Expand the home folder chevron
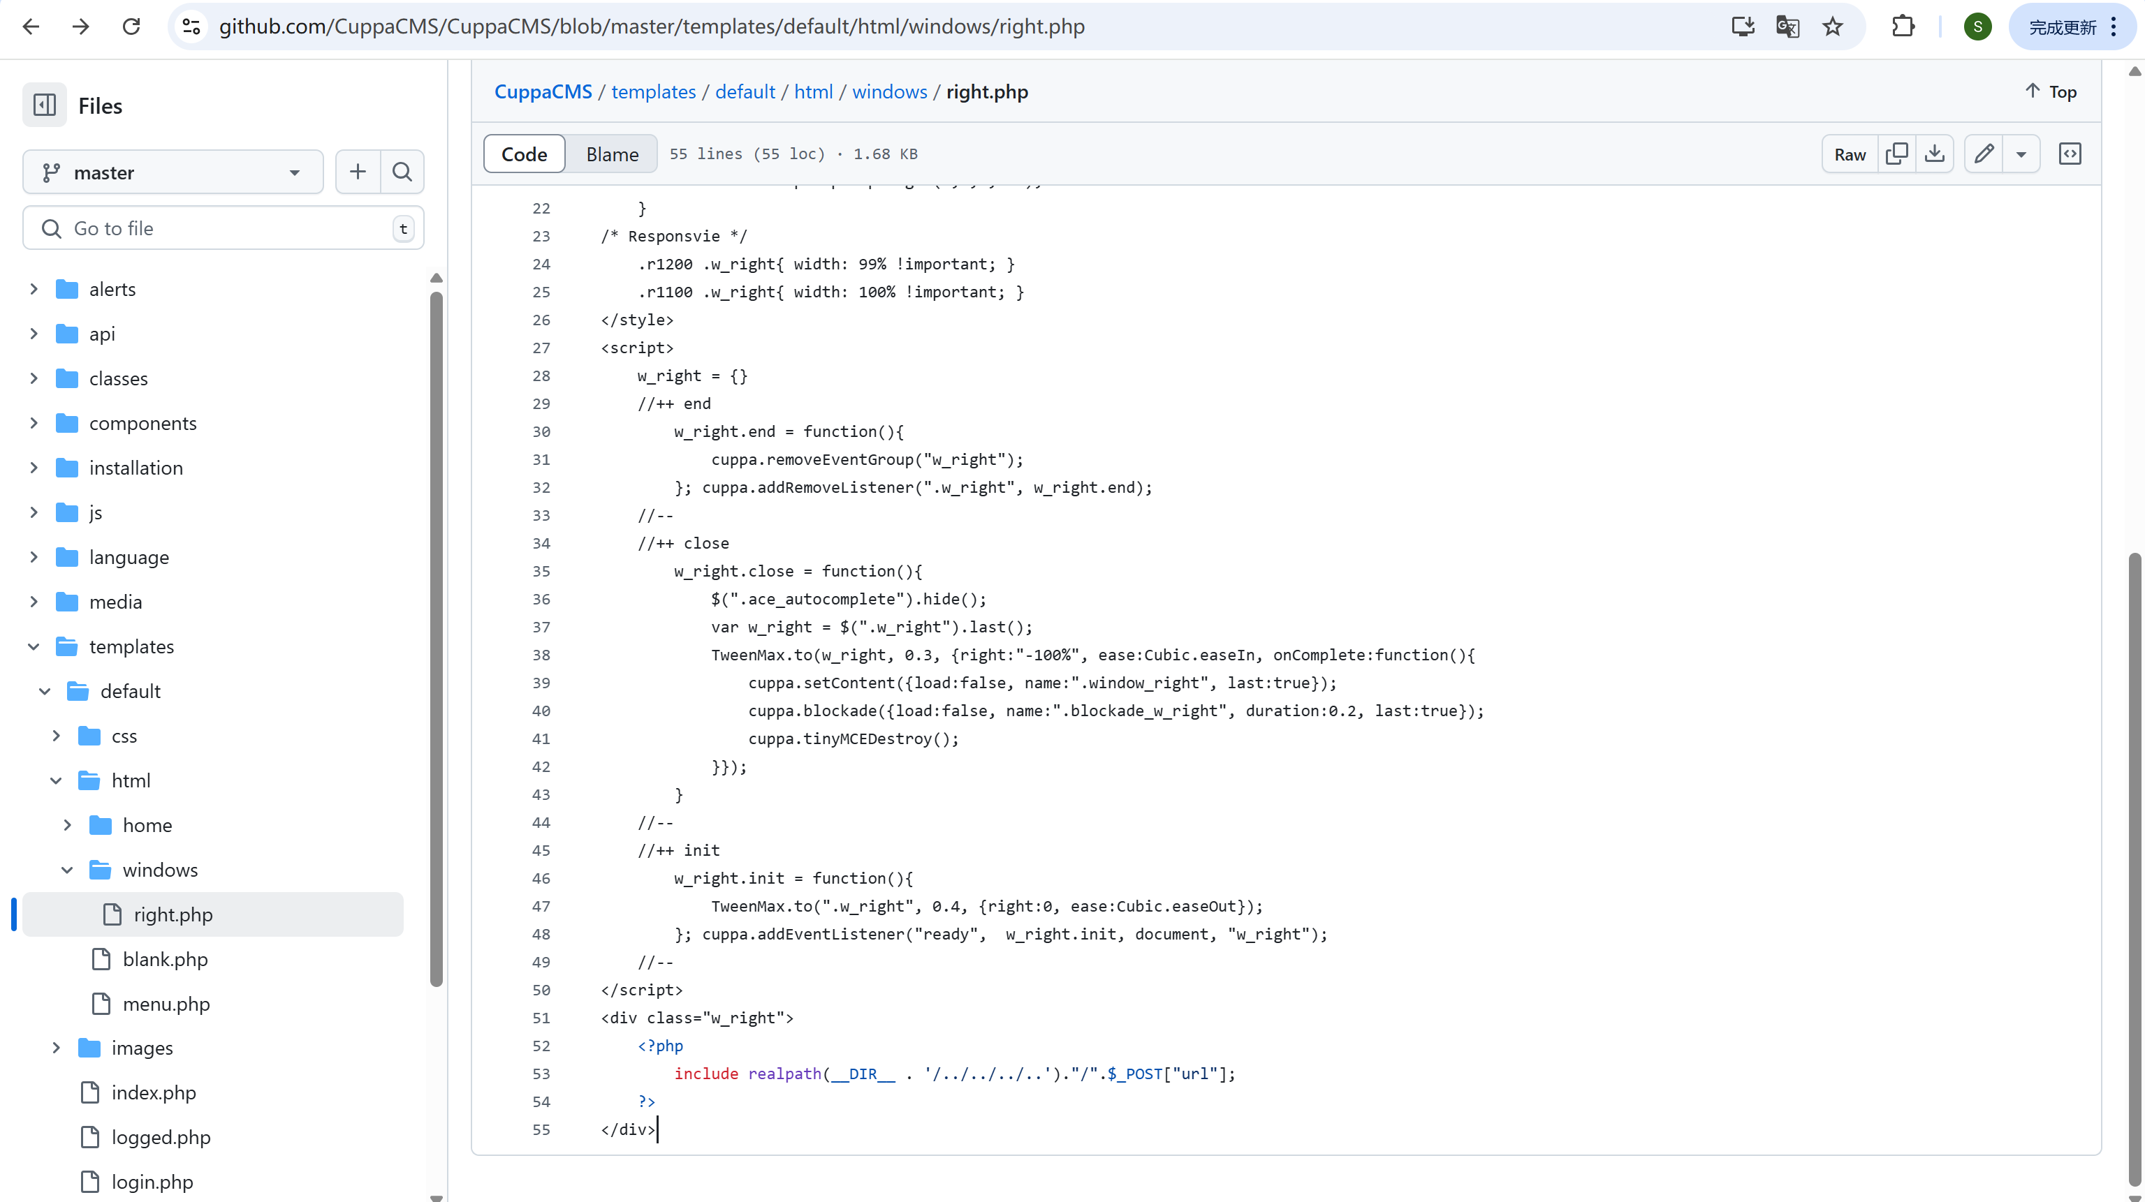 (68, 825)
